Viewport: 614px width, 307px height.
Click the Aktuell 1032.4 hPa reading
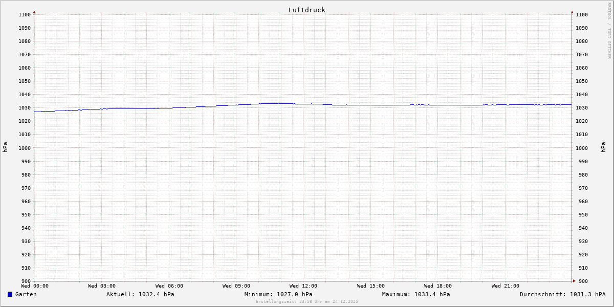pos(140,294)
